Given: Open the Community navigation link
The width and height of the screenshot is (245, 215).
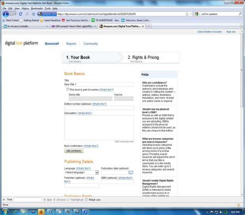Looking at the screenshot, I should (x=90, y=44).
